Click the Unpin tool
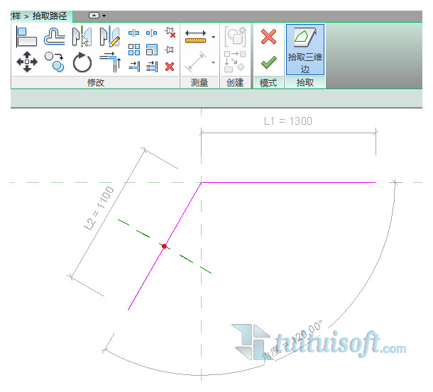 point(170,33)
